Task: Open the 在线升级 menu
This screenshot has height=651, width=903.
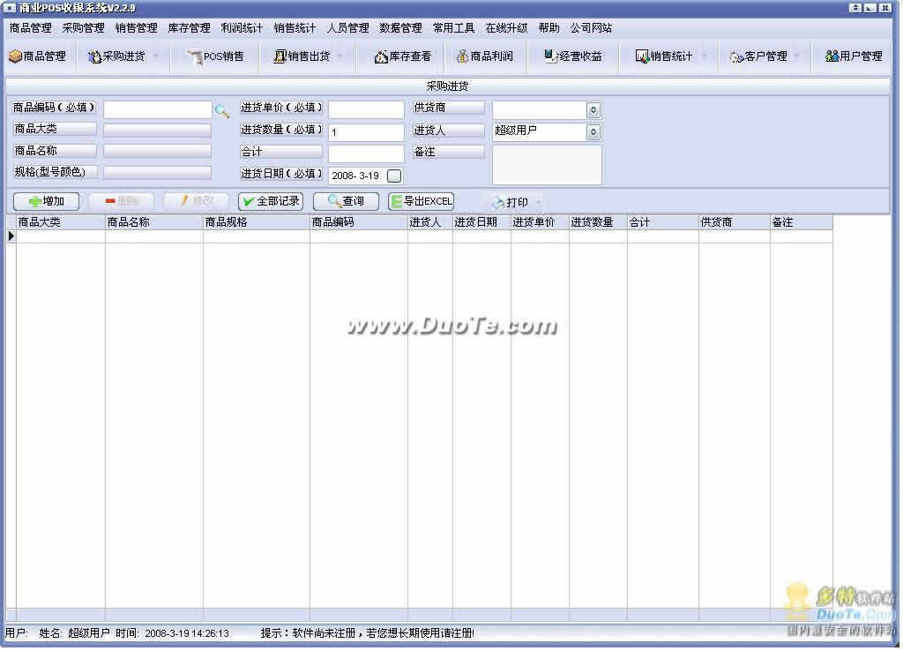Action: [x=506, y=28]
